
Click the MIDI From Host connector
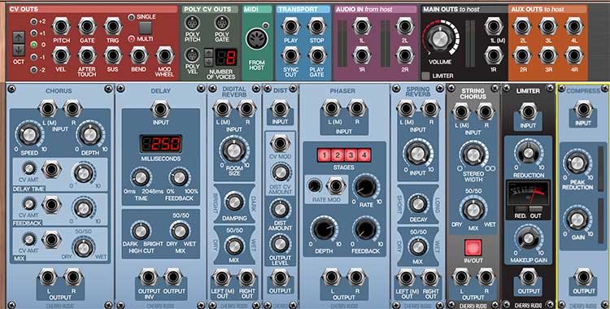257,41
